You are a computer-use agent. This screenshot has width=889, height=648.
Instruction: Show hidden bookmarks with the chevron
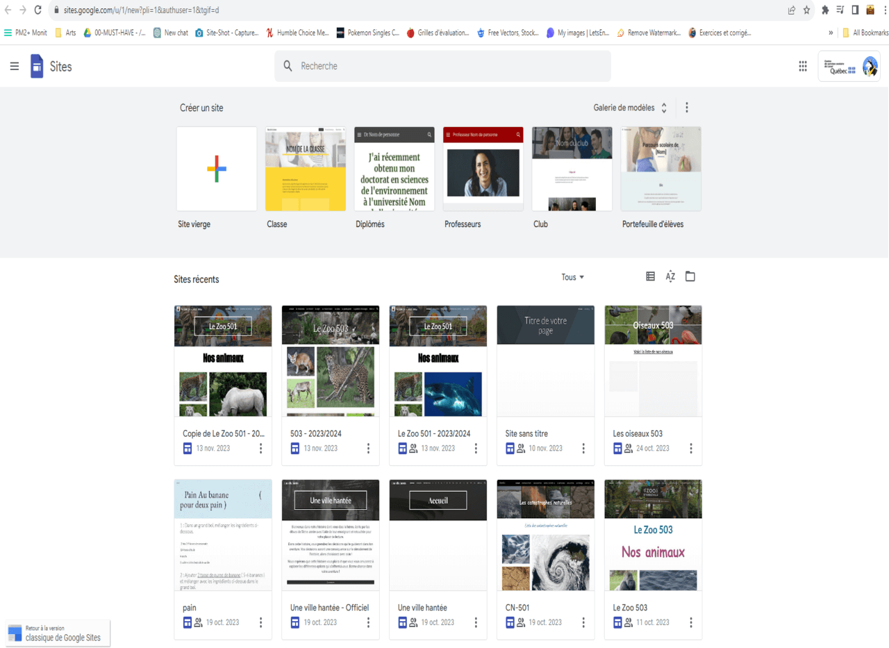pyautogui.click(x=831, y=33)
